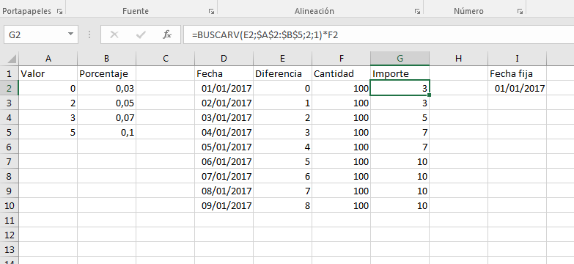This screenshot has width=574, height=264.
Task: Click the 'Porcentaje' header cell
Action: click(106, 73)
